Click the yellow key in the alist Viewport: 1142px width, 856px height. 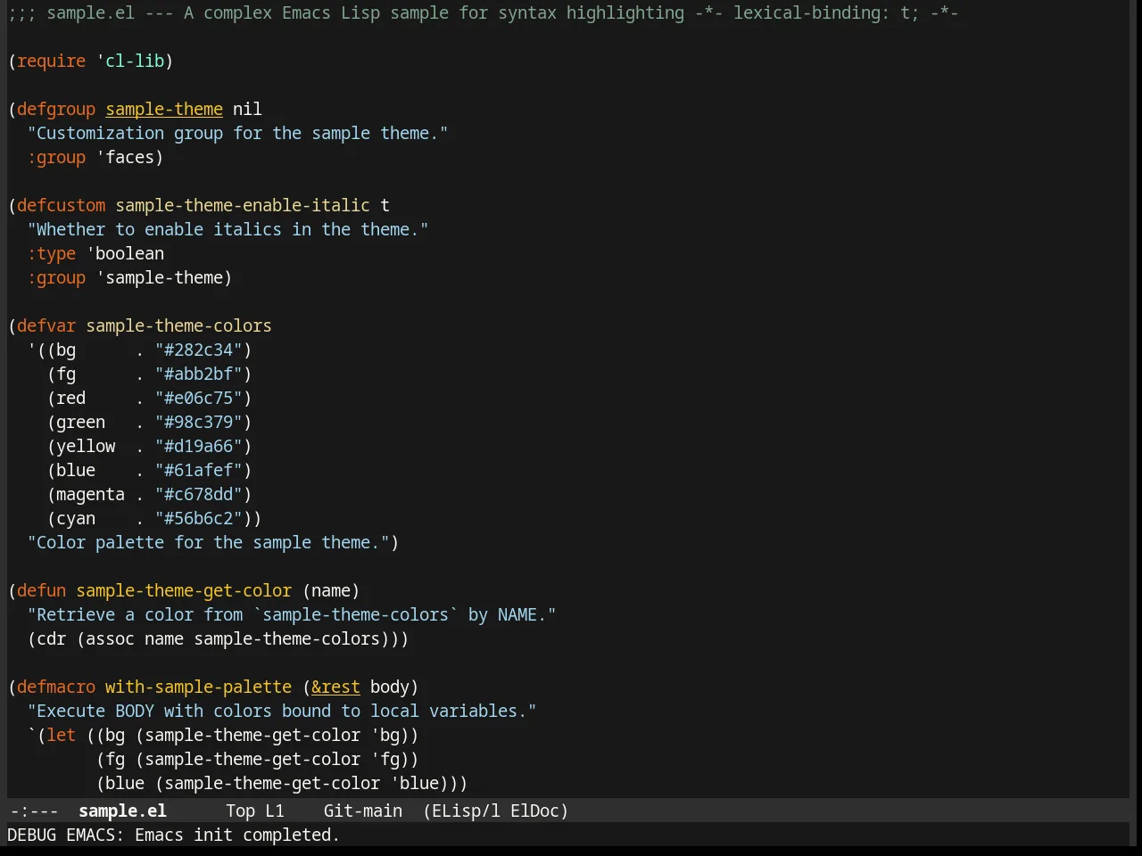[86, 446]
